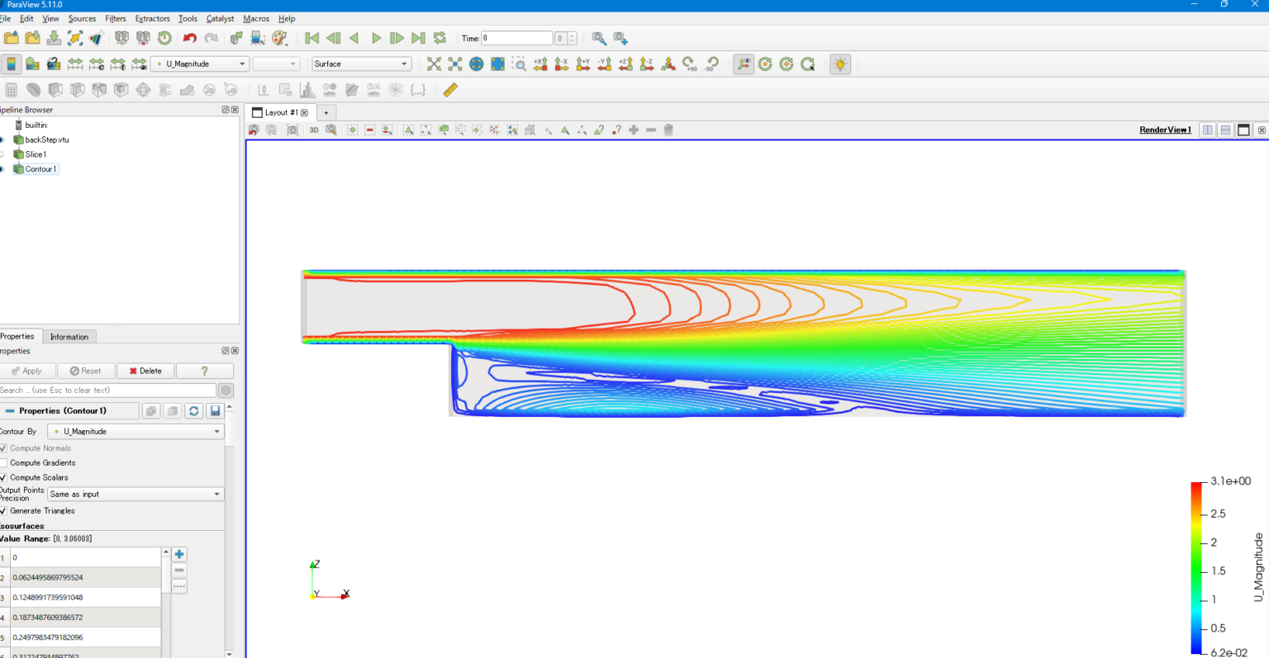
Task: Click the Open file folder icon
Action: click(12, 38)
